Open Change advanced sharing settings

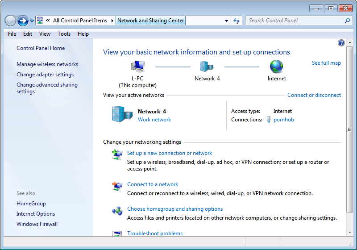pyautogui.click(x=47, y=88)
